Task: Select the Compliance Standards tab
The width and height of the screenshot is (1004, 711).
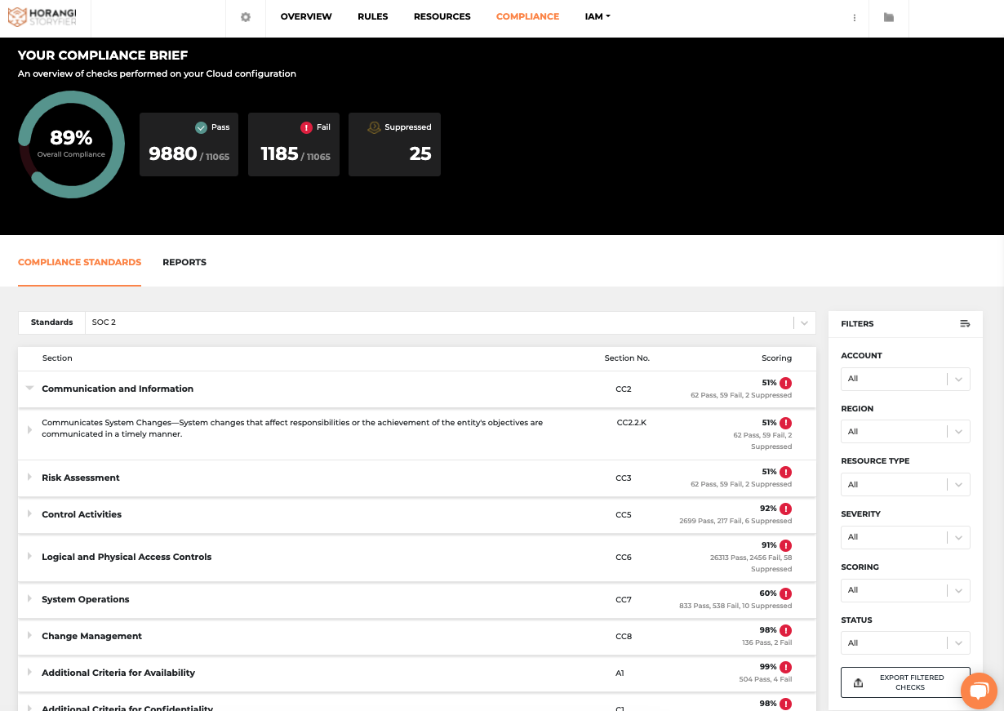Action: coord(79,263)
